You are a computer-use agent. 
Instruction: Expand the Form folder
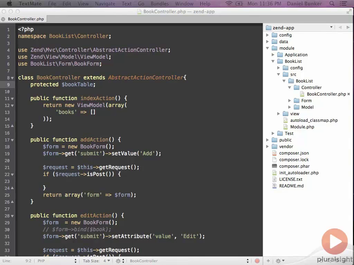[x=289, y=100]
